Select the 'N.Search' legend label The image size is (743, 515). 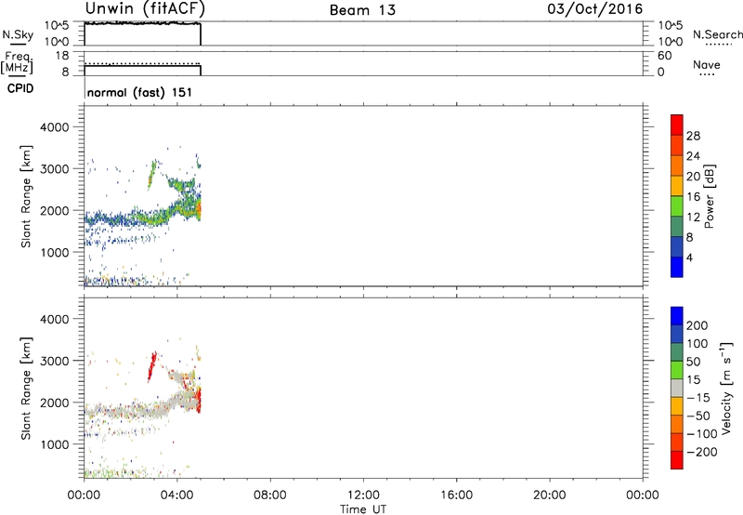[717, 34]
